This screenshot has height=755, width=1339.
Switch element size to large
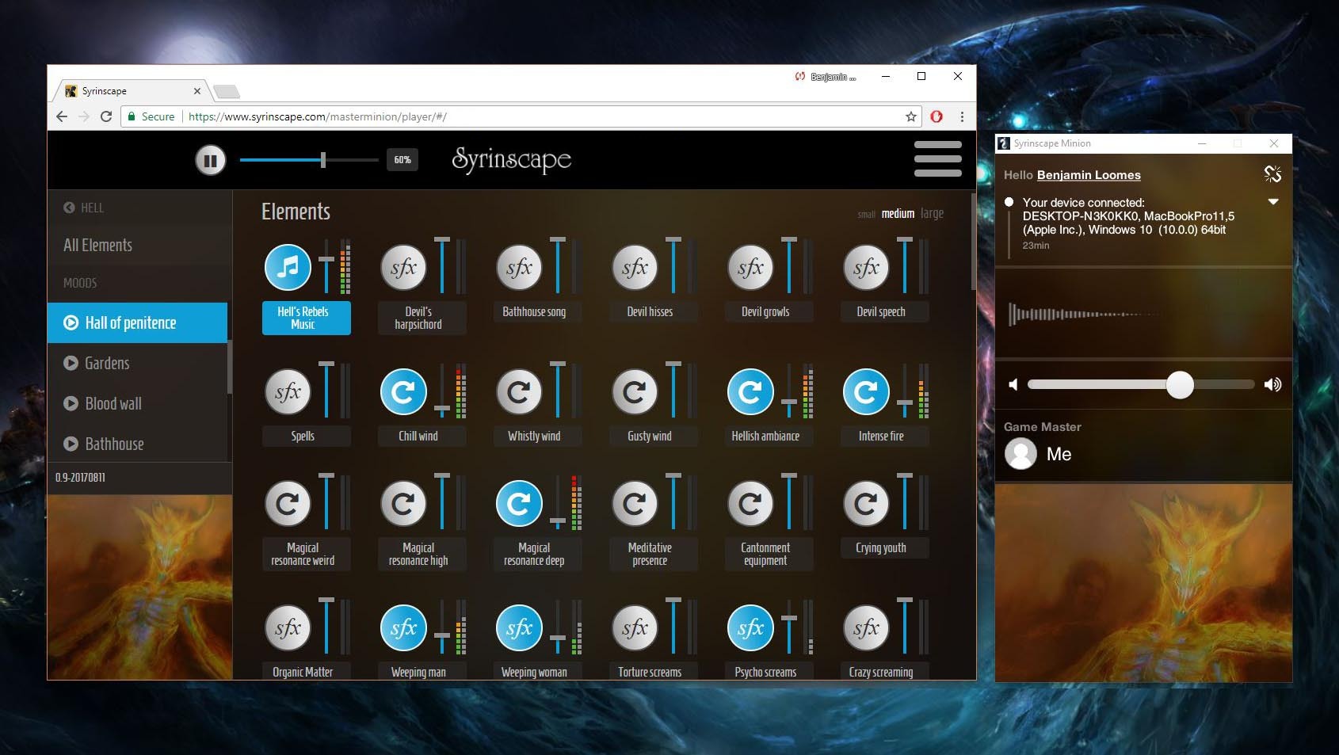pos(932,214)
